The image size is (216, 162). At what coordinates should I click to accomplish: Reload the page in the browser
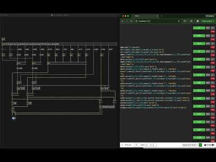131,21
